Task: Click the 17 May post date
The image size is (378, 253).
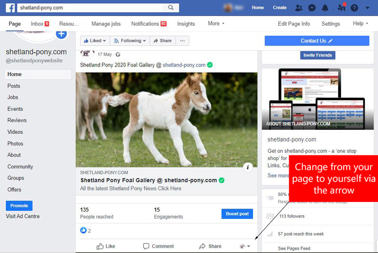Action: click(104, 54)
